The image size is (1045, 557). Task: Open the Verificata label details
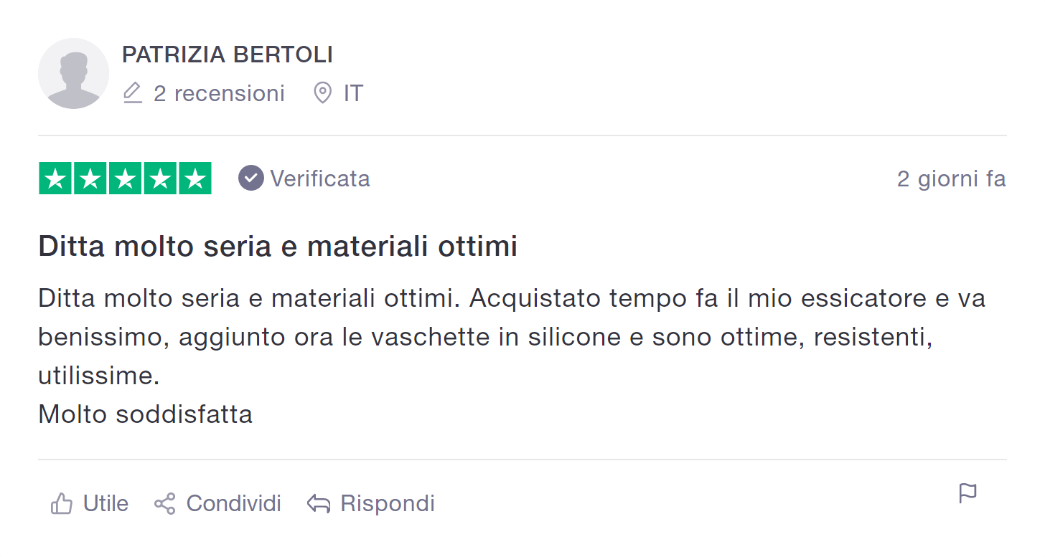coord(320,178)
